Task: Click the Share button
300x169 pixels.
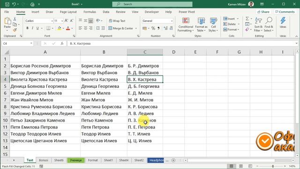Action: (263, 12)
